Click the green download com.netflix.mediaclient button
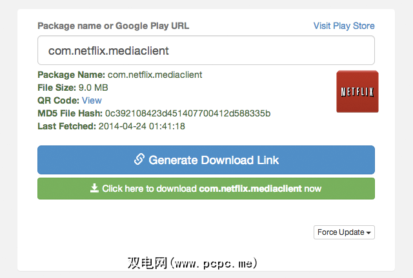The image size is (413, 278). pos(206,189)
